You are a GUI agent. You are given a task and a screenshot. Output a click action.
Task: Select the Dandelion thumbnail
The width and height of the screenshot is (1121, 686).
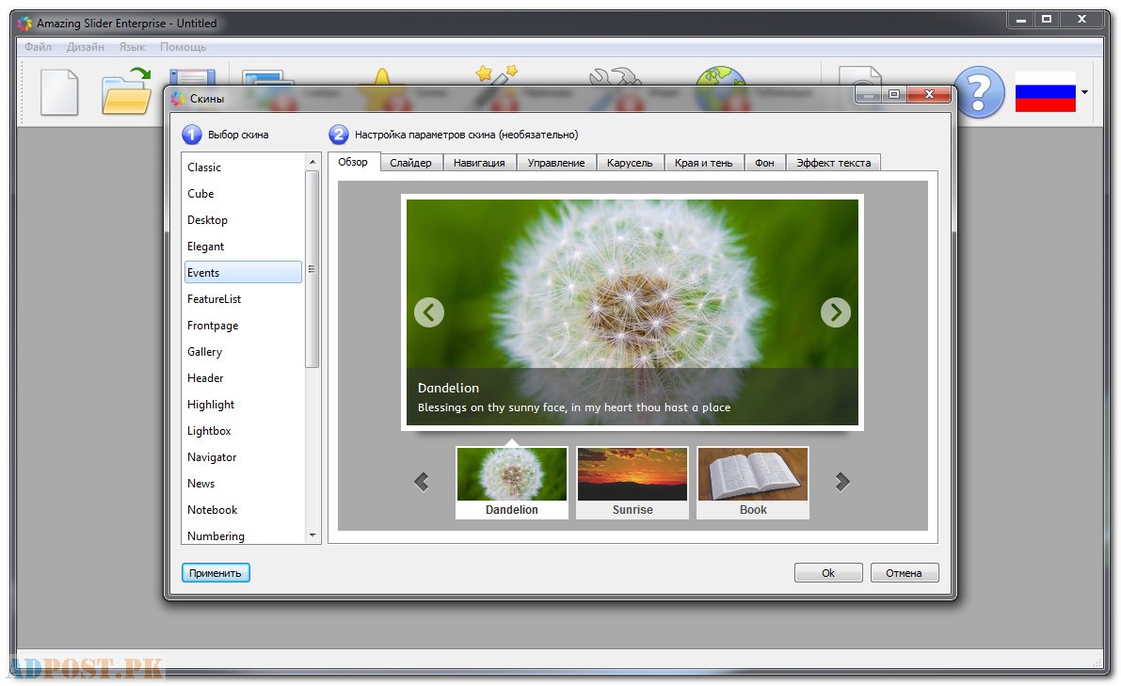tap(512, 483)
